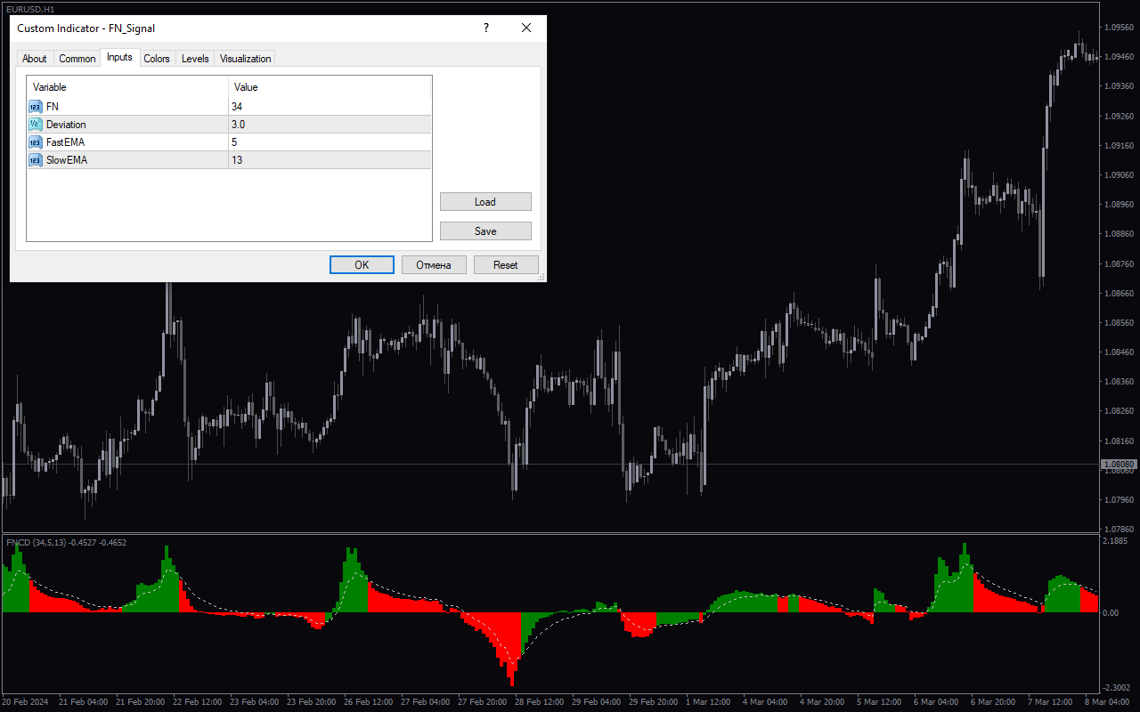Image resolution: width=1140 pixels, height=712 pixels.
Task: Cancel dialog with Отмена button
Action: tap(434, 265)
